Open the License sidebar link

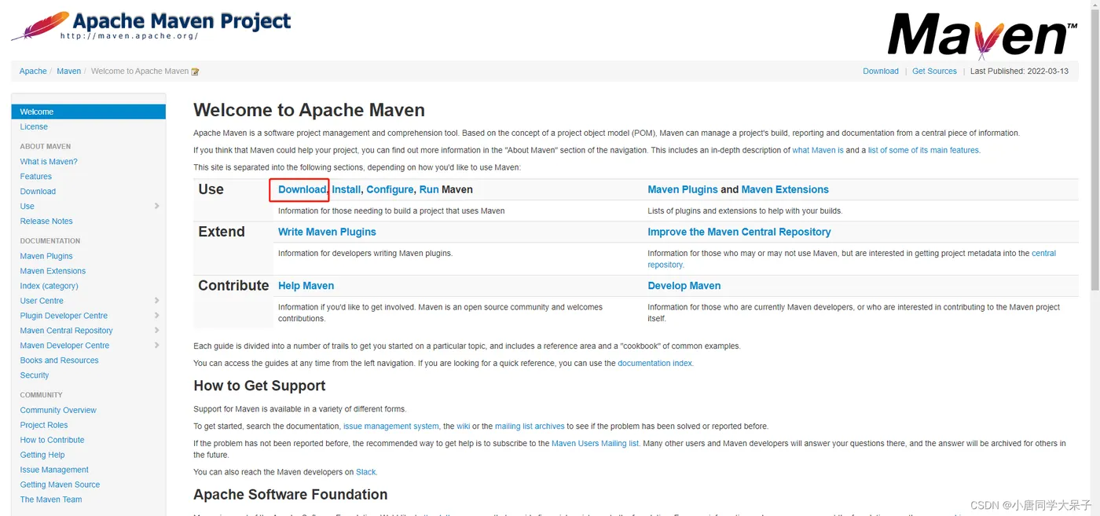point(34,126)
